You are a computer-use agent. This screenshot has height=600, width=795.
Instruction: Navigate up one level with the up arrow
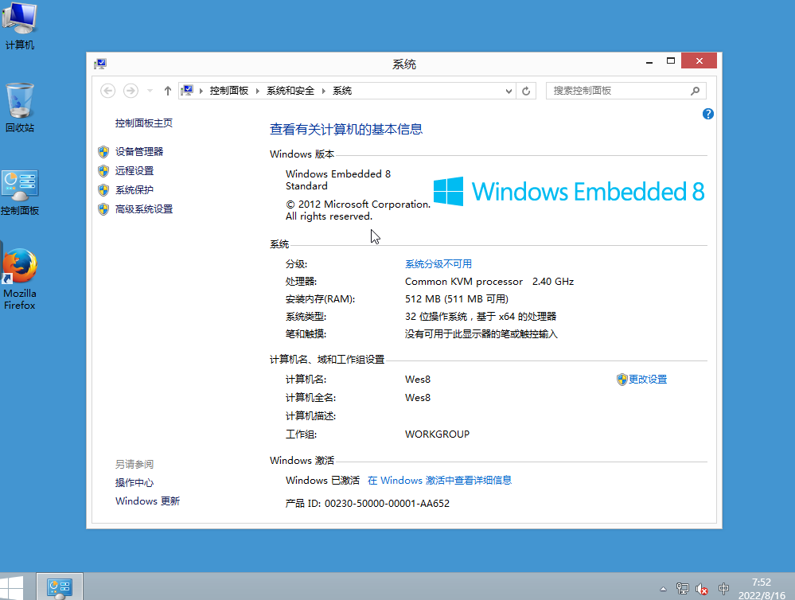coord(168,91)
